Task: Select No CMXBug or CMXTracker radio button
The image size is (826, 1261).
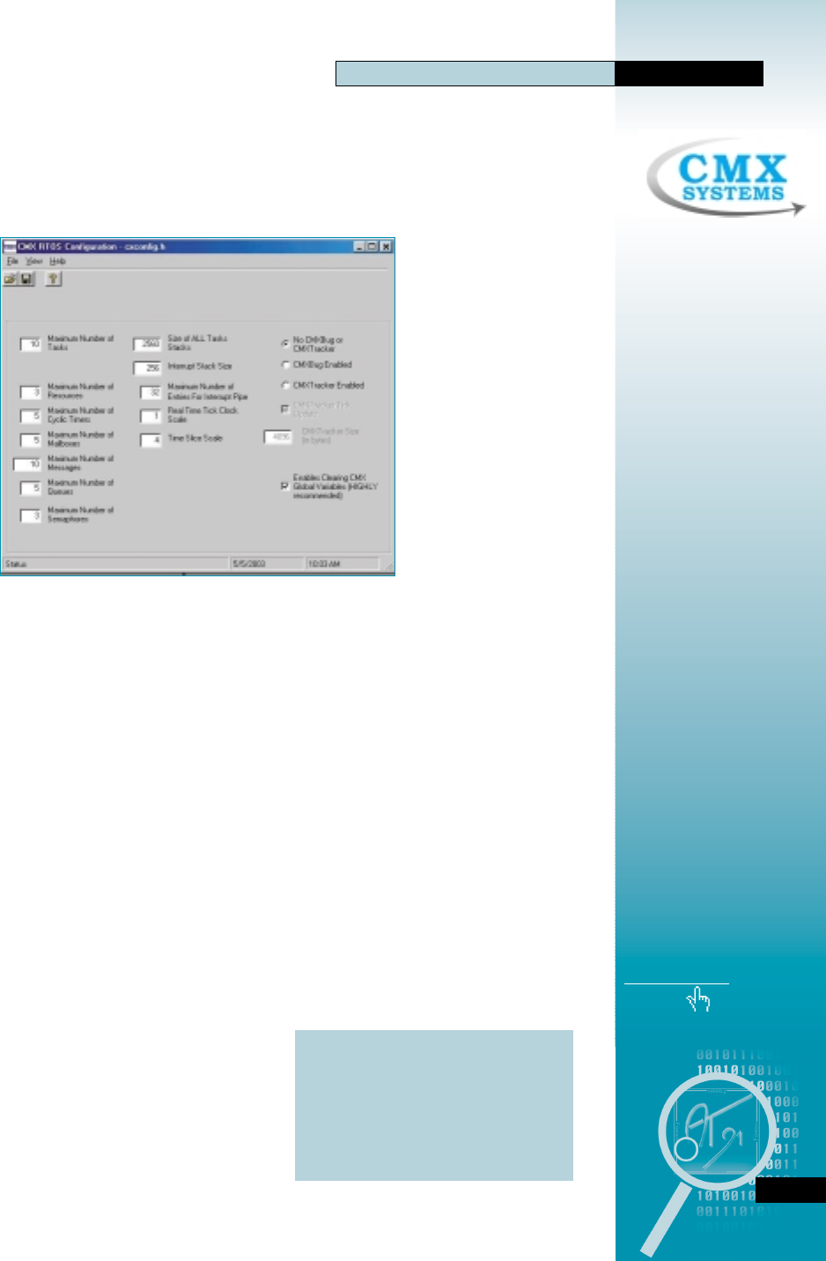Action: pyautogui.click(x=285, y=343)
